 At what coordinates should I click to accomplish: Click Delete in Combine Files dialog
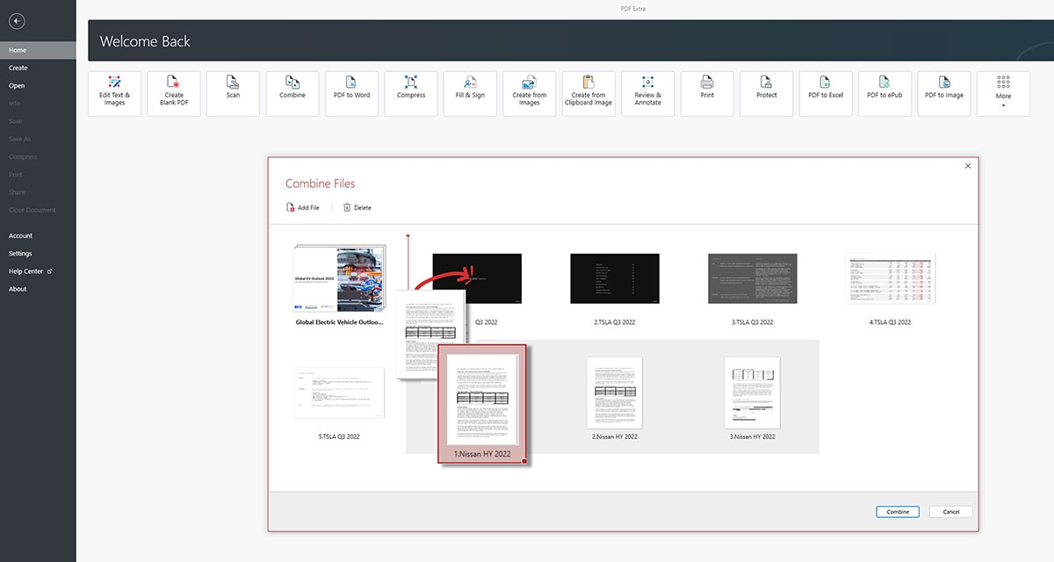point(357,207)
